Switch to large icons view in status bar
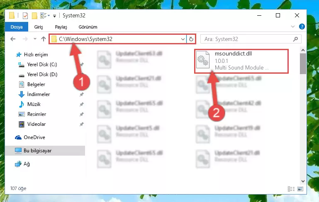Screen dimensions: 319x202 (x=300, y=189)
